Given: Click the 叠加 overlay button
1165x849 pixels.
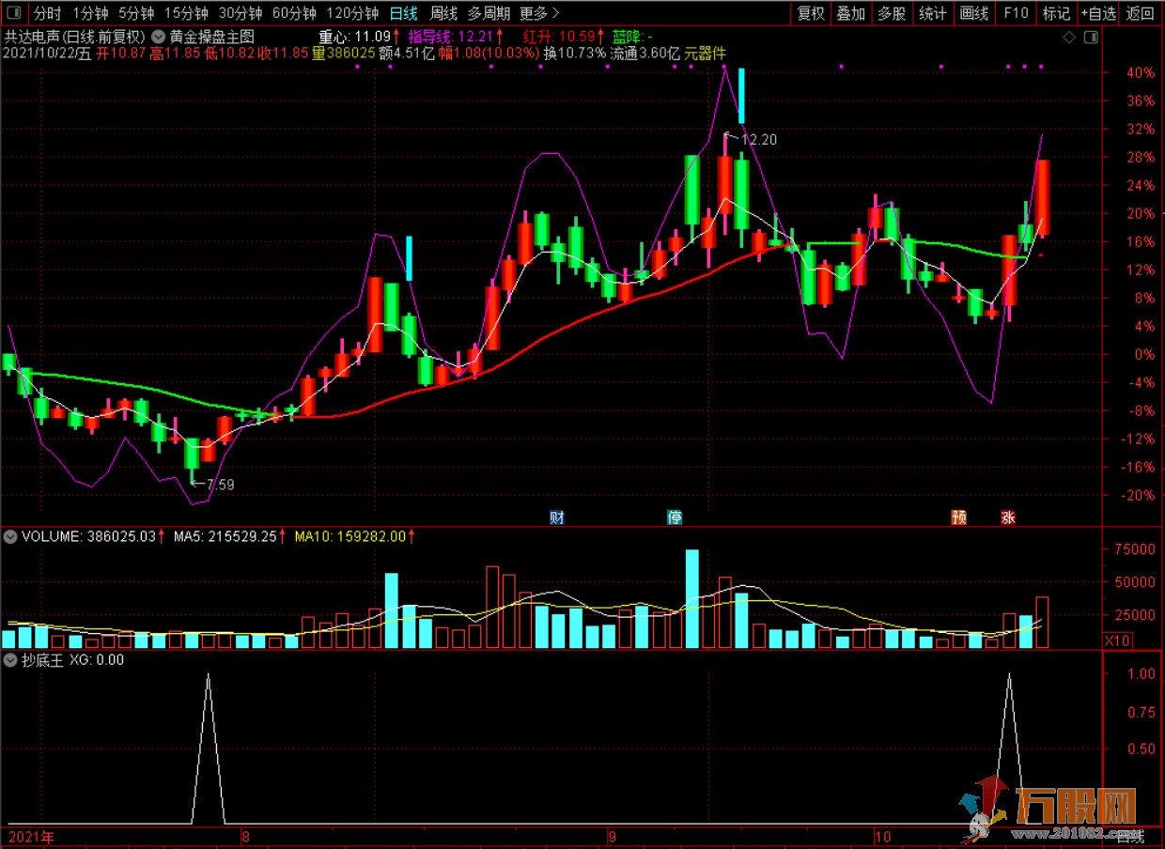Looking at the screenshot, I should (x=851, y=13).
